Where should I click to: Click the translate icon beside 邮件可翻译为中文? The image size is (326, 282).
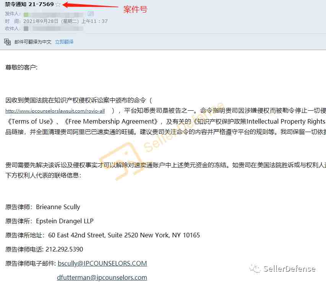8,42
